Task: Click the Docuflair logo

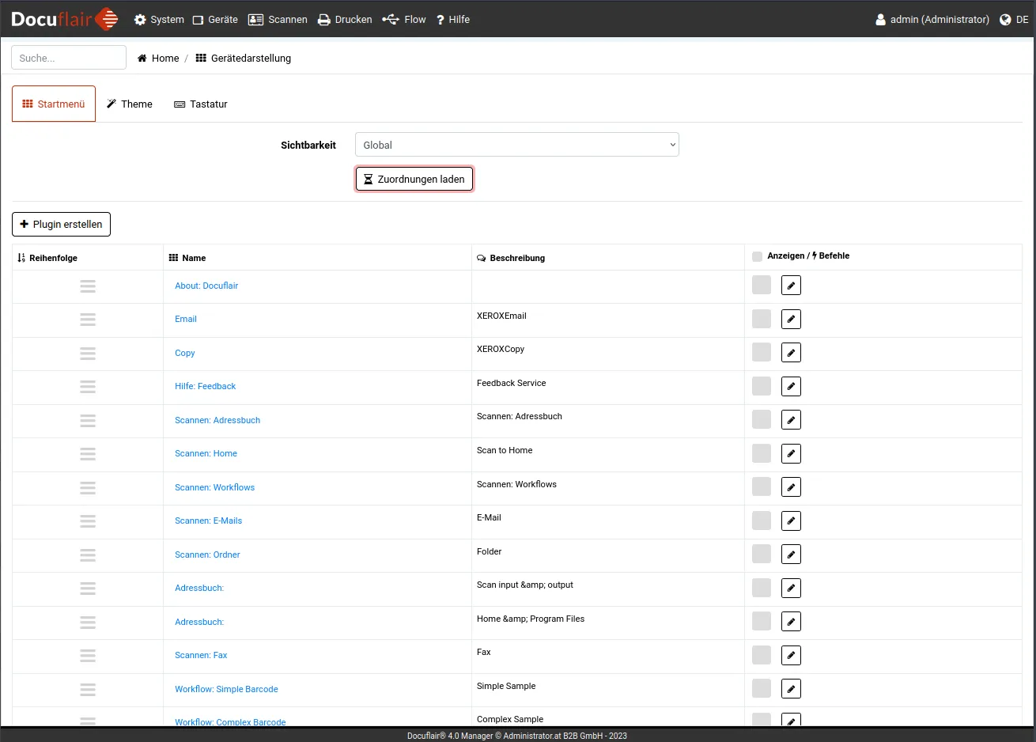Action: click(65, 19)
